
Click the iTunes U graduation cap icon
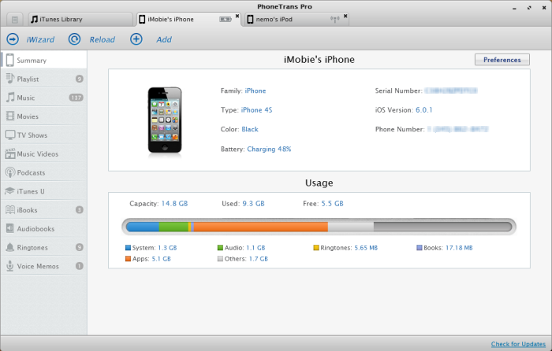9,190
